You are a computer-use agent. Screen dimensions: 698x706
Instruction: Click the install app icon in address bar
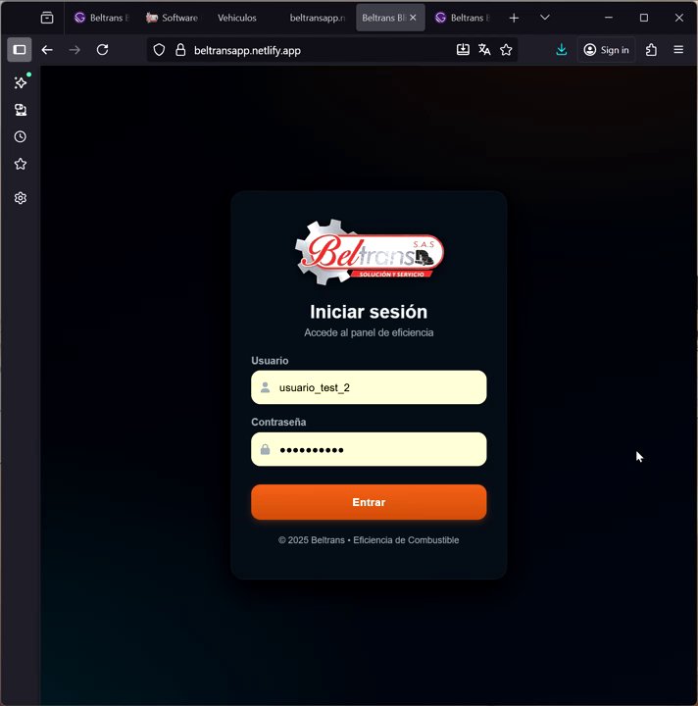463,50
